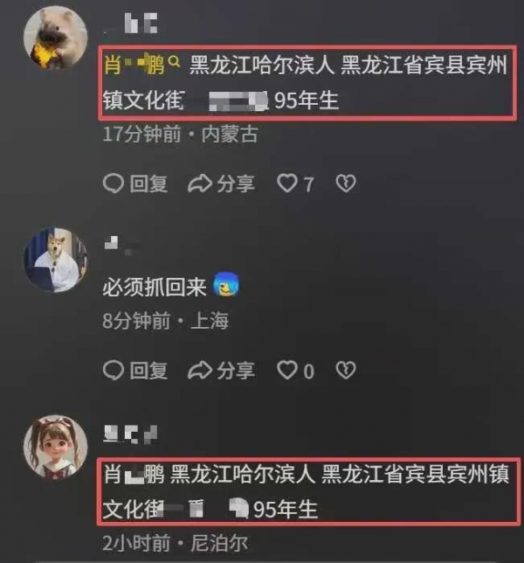Open the Shiba dog in suit avatar
Screen dimensions: 524x563
(56, 260)
